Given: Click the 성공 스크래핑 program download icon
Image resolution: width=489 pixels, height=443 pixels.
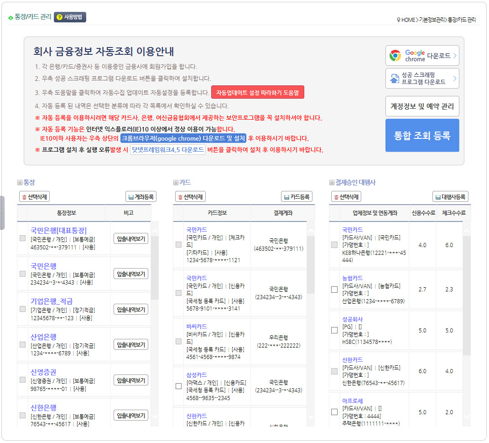Looking at the screenshot, I should point(395,79).
